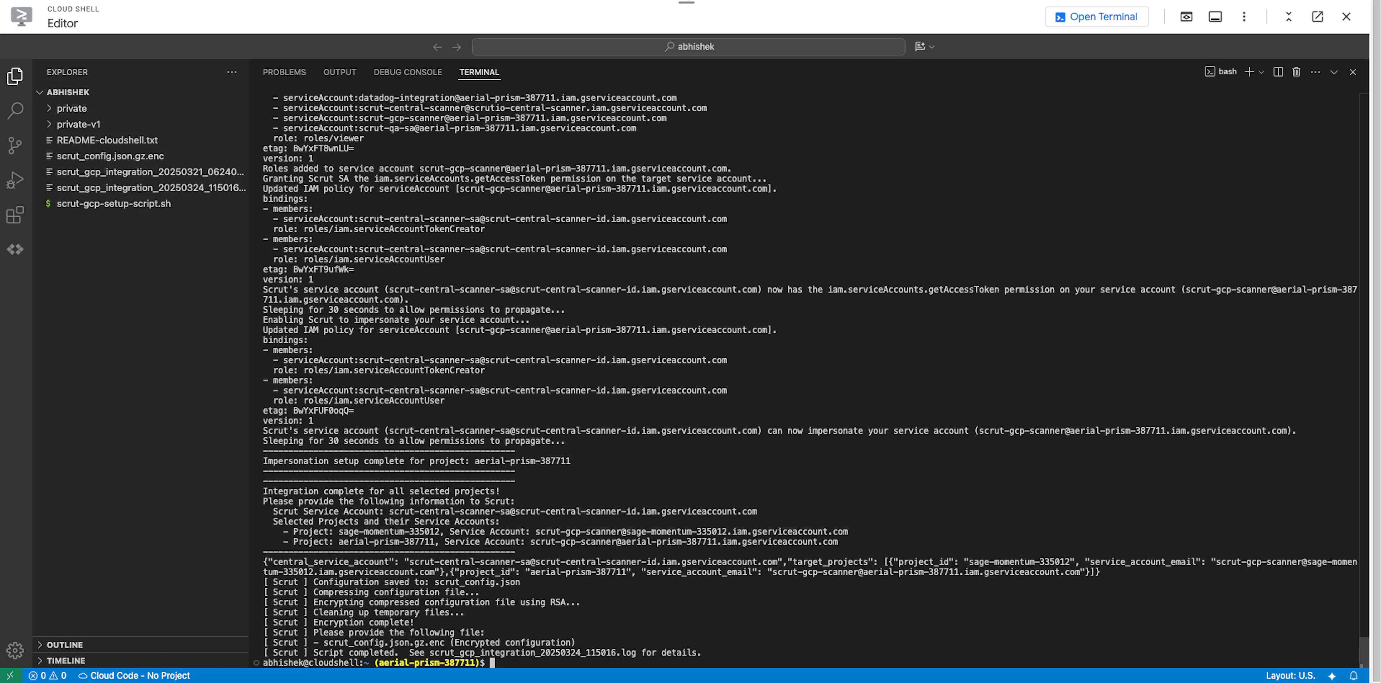This screenshot has height=683, width=1381.
Task: Collapse the terminal panel chevron
Action: pyautogui.click(x=1334, y=72)
